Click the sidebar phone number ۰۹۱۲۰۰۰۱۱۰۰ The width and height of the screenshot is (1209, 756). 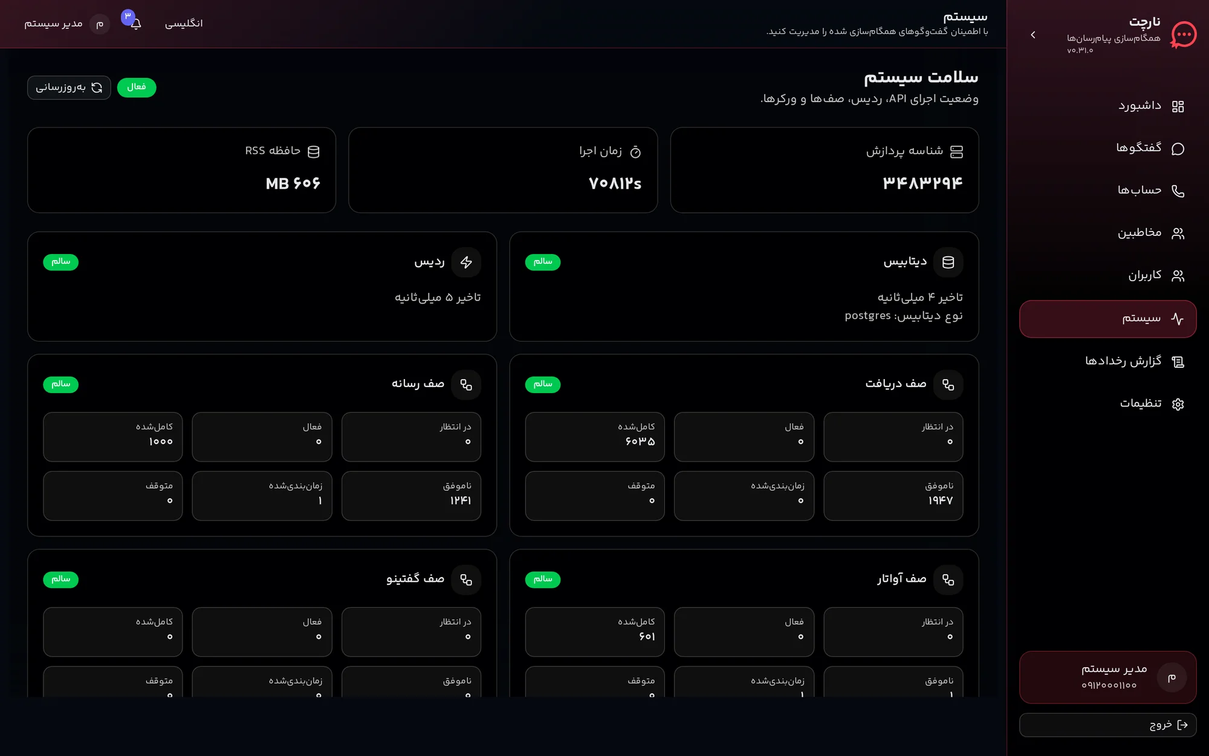(1109, 685)
